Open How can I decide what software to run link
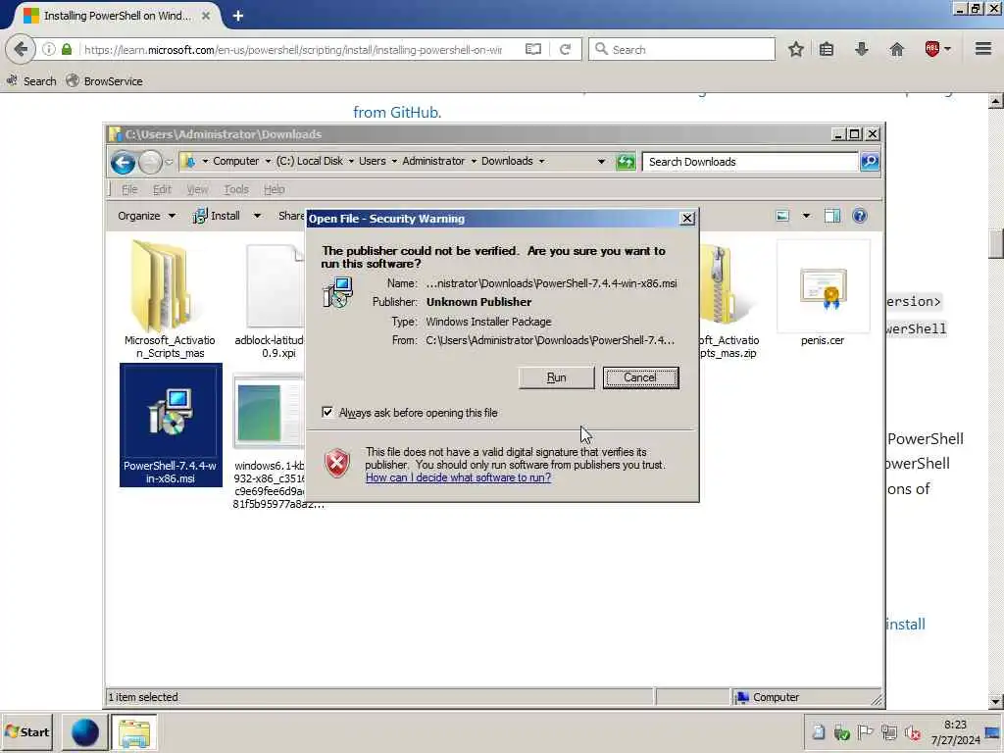This screenshot has width=1004, height=753. pos(458,477)
